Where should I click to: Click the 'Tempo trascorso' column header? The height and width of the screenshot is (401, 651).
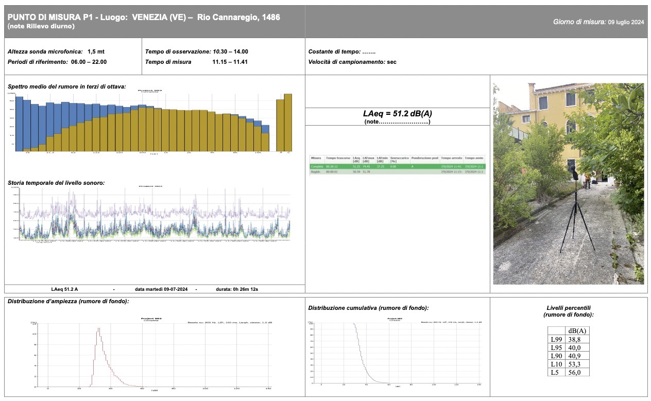pos(338,158)
